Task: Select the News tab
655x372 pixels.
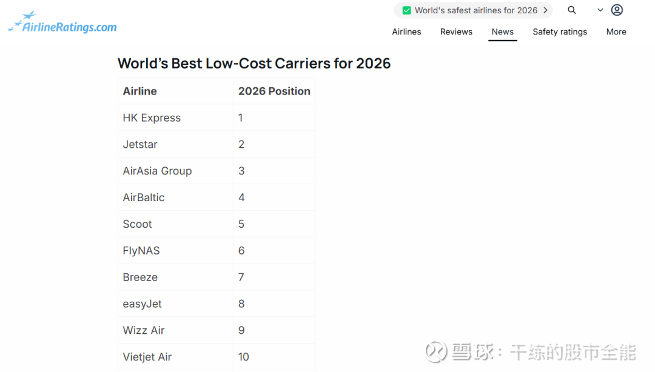Action: click(503, 32)
